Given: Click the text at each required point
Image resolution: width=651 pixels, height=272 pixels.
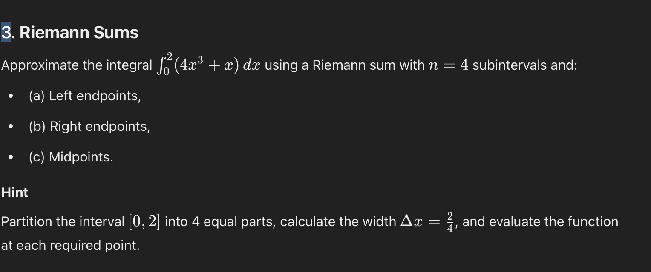Looking at the screenshot, I should (x=70, y=246).
